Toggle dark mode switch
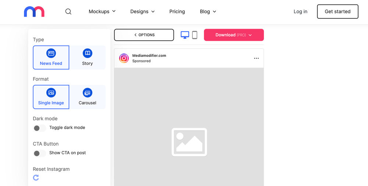This screenshot has height=186, width=368. coord(39,128)
